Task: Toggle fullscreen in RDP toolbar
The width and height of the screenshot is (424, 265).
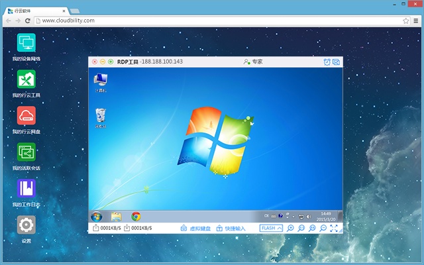Action: (x=334, y=228)
